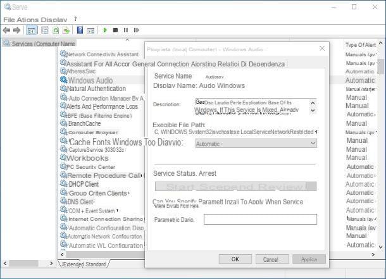Open help via the toolbar question icon
The image size is (386, 279).
pos(80,30)
